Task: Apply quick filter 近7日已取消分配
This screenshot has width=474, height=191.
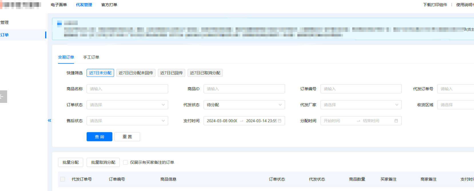Action: click(x=205, y=73)
